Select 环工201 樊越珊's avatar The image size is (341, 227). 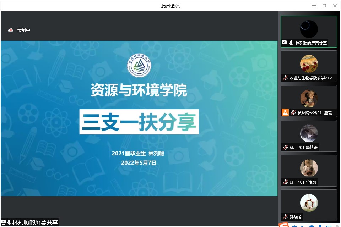click(309, 133)
